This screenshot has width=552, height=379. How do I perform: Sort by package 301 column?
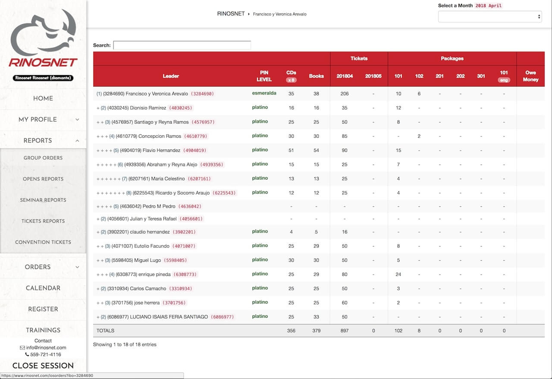(481, 76)
